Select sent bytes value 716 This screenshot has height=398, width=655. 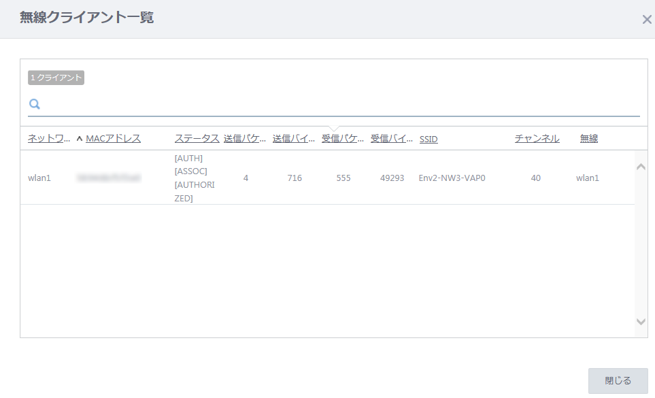click(x=295, y=178)
